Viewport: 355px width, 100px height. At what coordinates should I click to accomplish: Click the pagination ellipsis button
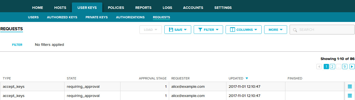coord(339,66)
